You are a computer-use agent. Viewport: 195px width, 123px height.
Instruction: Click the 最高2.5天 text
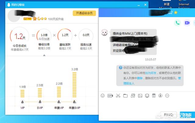point(86,48)
